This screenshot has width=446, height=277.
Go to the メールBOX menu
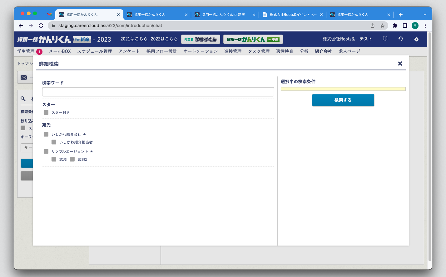click(60, 51)
